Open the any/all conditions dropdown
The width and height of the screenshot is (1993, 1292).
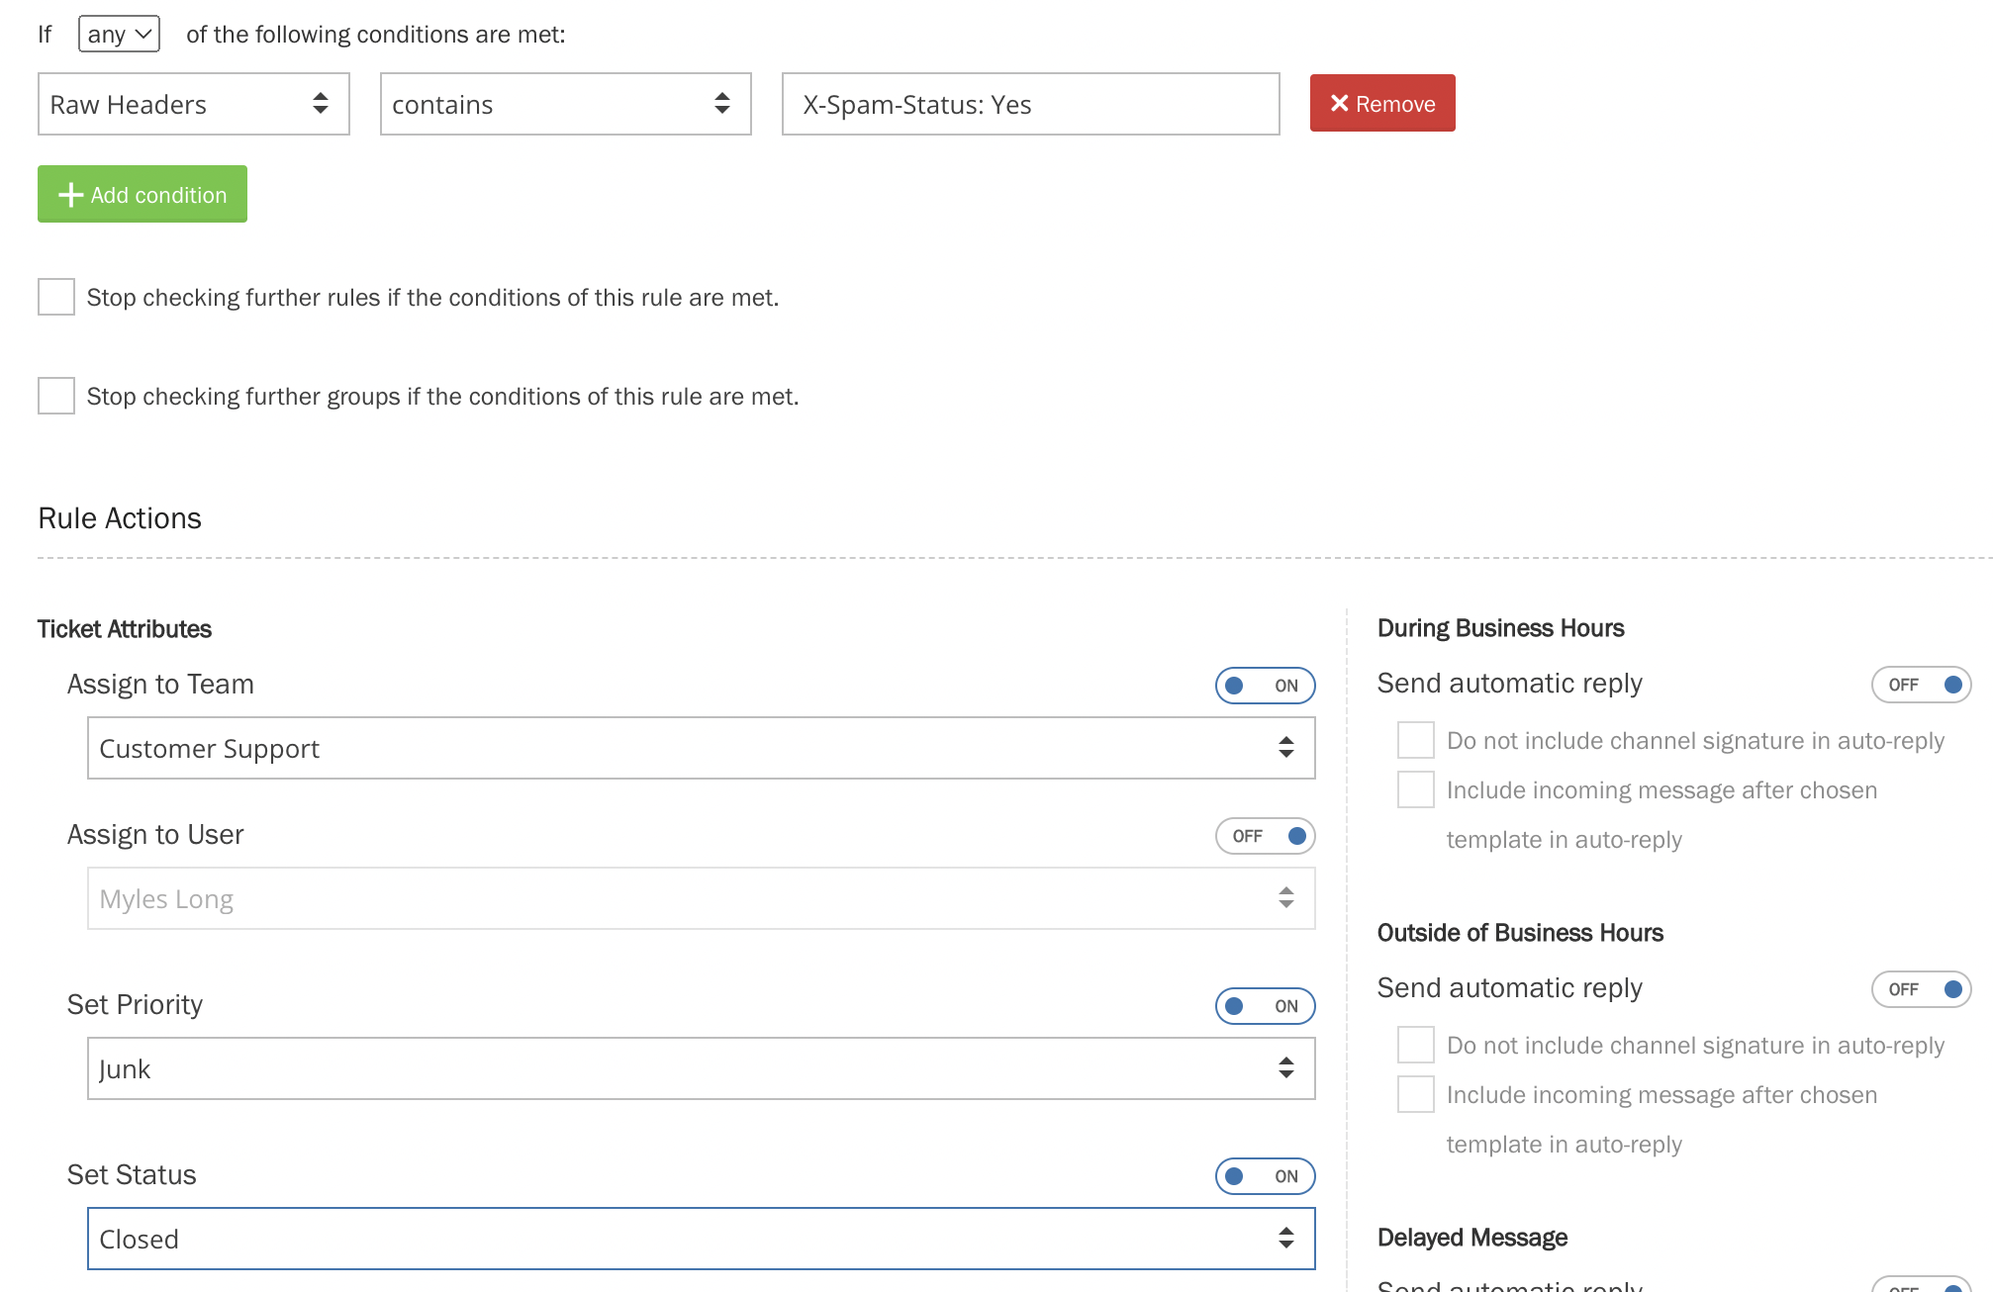pos(119,35)
